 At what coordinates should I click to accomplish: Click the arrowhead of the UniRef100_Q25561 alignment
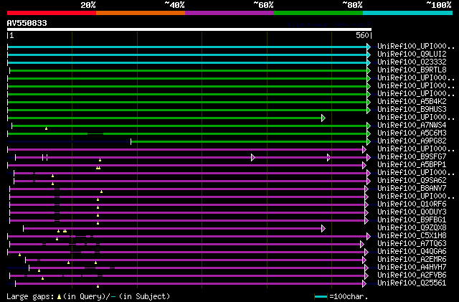pyautogui.click(x=369, y=283)
